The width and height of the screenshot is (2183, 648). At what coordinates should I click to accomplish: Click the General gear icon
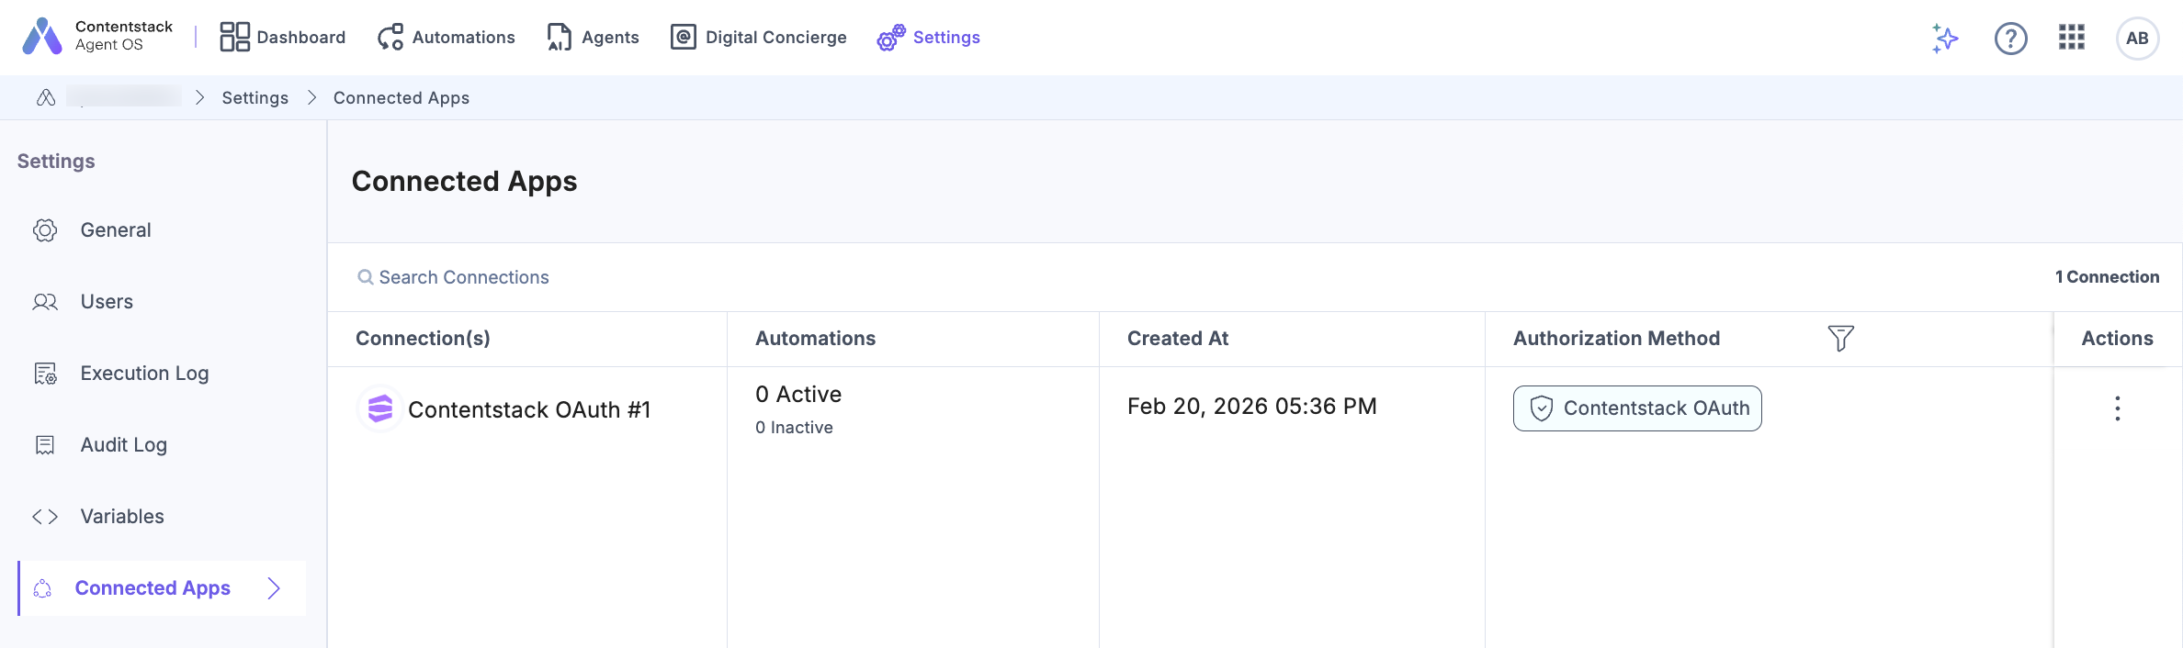45,230
